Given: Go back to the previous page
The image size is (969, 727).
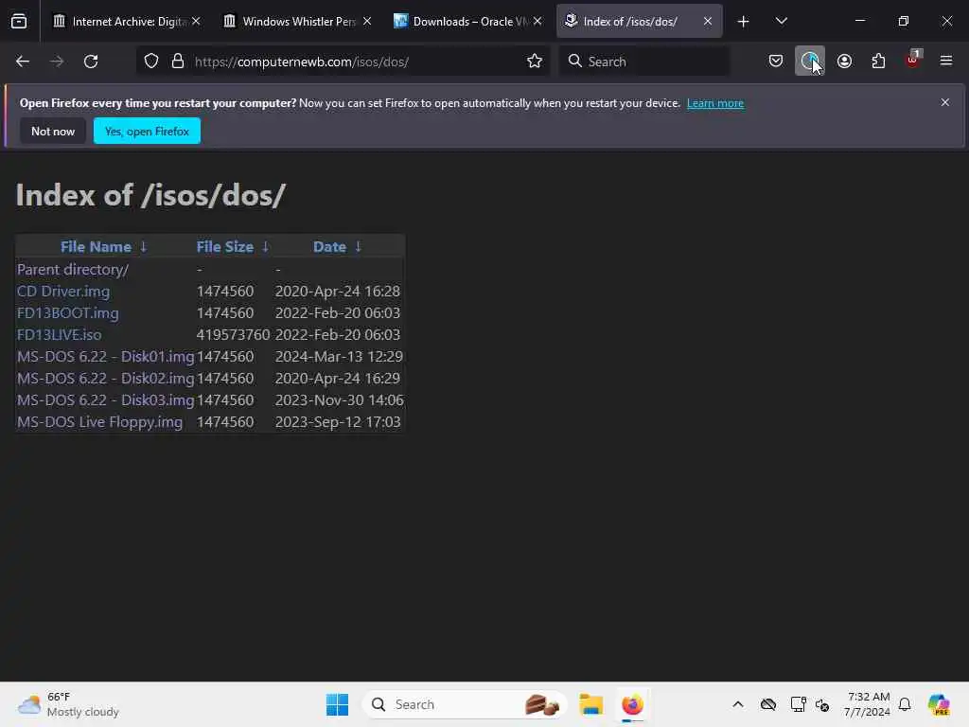Looking at the screenshot, I should click(x=23, y=62).
